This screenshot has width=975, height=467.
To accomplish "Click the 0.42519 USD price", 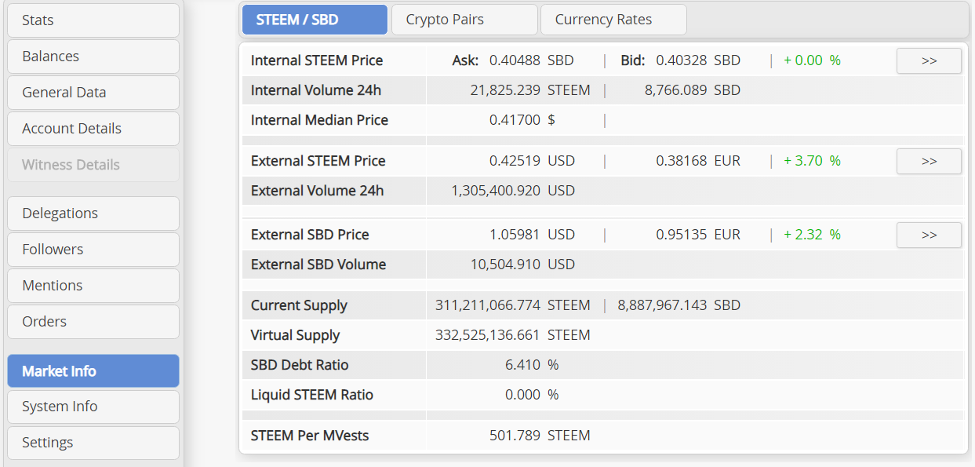I will (532, 161).
